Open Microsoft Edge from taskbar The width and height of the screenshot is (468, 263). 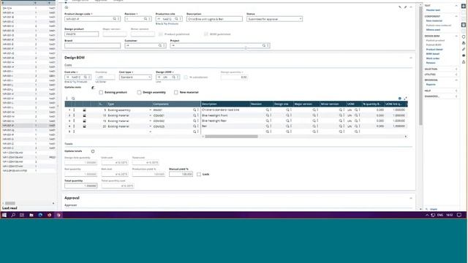[x=40, y=215]
